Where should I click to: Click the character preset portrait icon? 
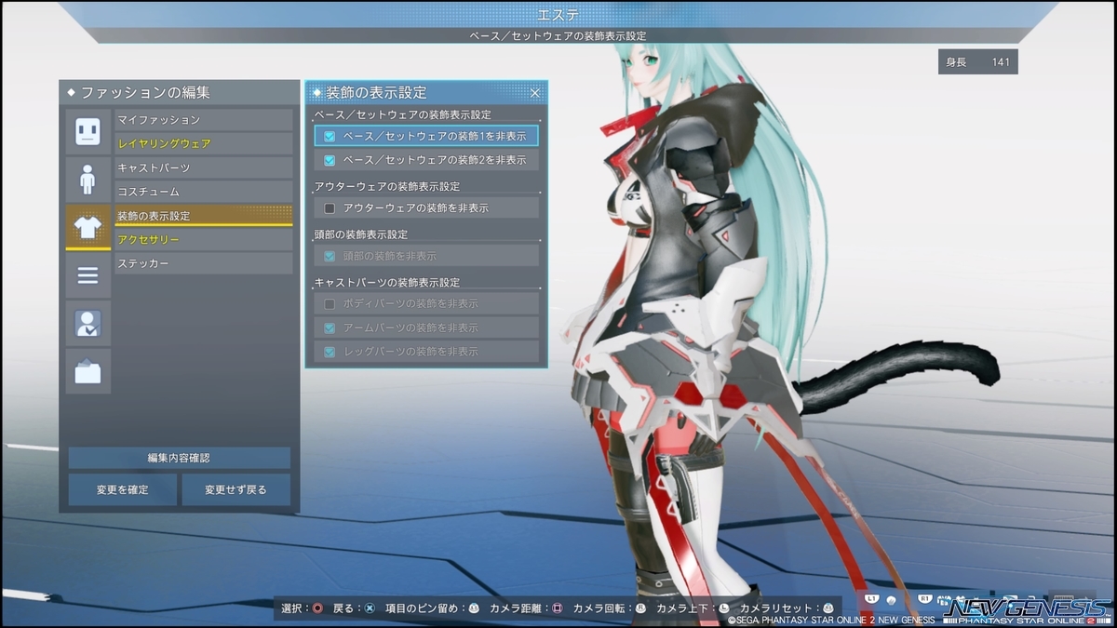pos(88,324)
